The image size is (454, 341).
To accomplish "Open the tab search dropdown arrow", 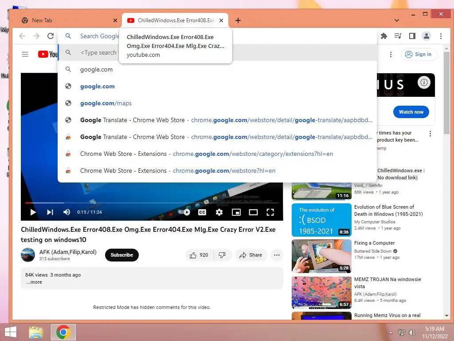I will click(x=397, y=20).
